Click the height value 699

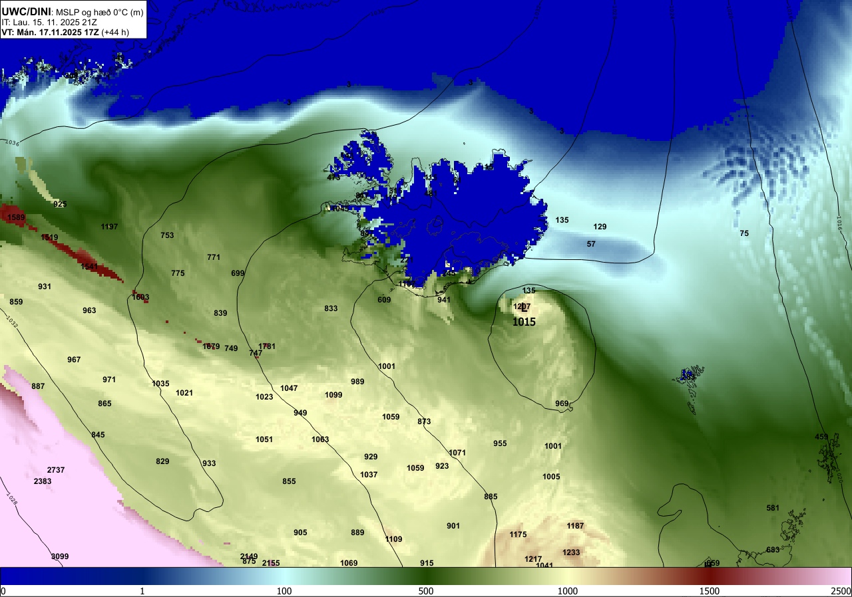pos(238,273)
